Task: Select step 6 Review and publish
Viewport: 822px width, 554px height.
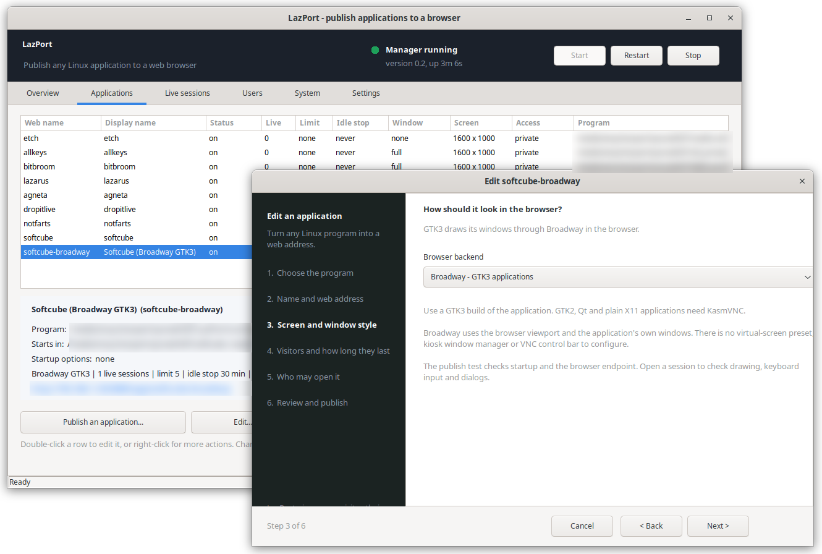Action: [x=307, y=403]
